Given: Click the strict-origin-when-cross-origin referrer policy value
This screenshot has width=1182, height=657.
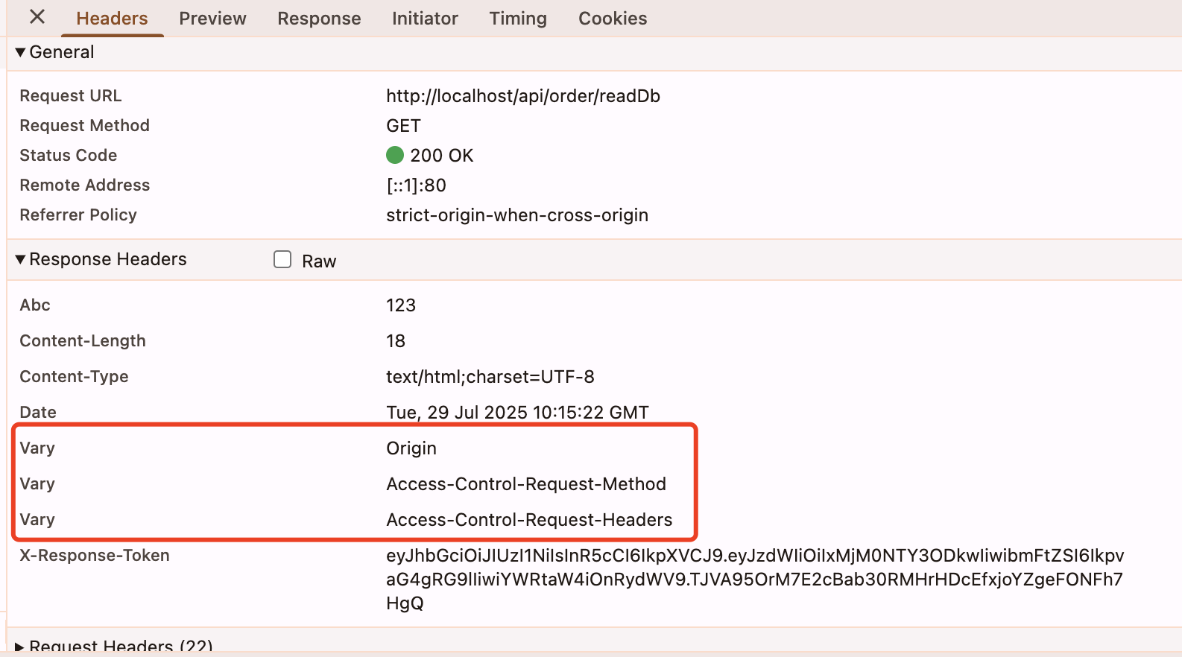Looking at the screenshot, I should (517, 215).
